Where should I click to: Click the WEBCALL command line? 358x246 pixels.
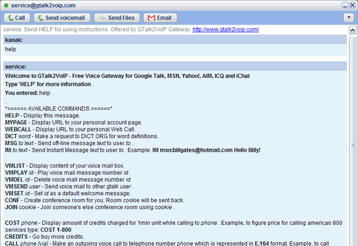click(x=70, y=130)
